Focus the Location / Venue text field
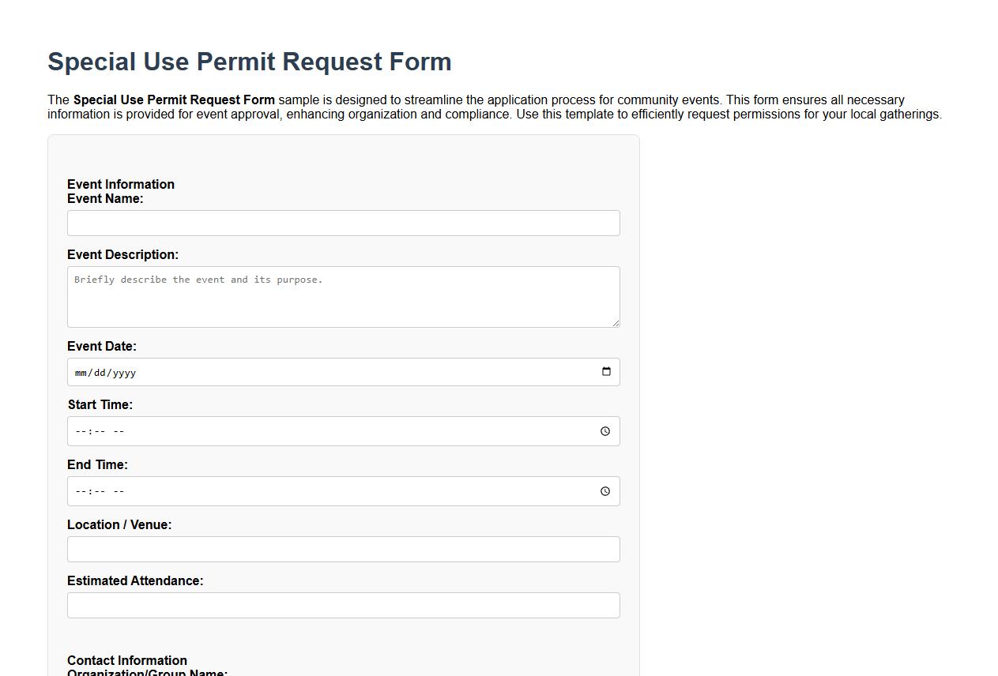 (343, 549)
